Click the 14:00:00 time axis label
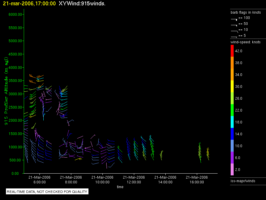 point(165,182)
